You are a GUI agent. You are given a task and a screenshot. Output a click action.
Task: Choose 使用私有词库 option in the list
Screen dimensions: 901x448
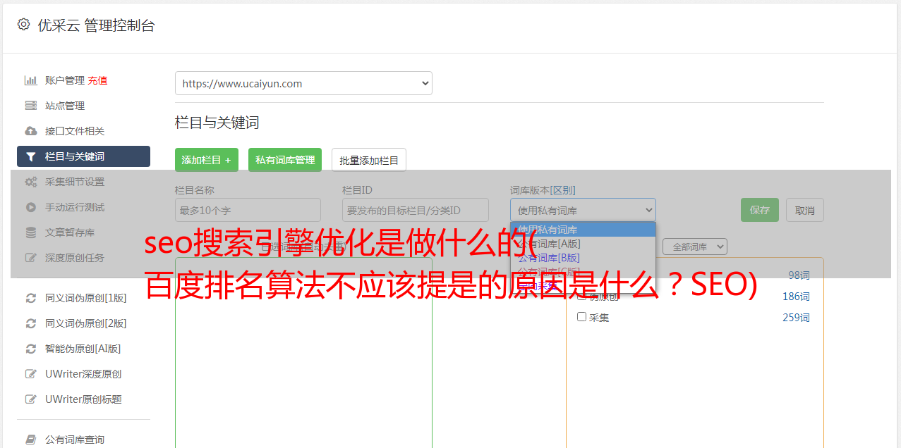[583, 230]
